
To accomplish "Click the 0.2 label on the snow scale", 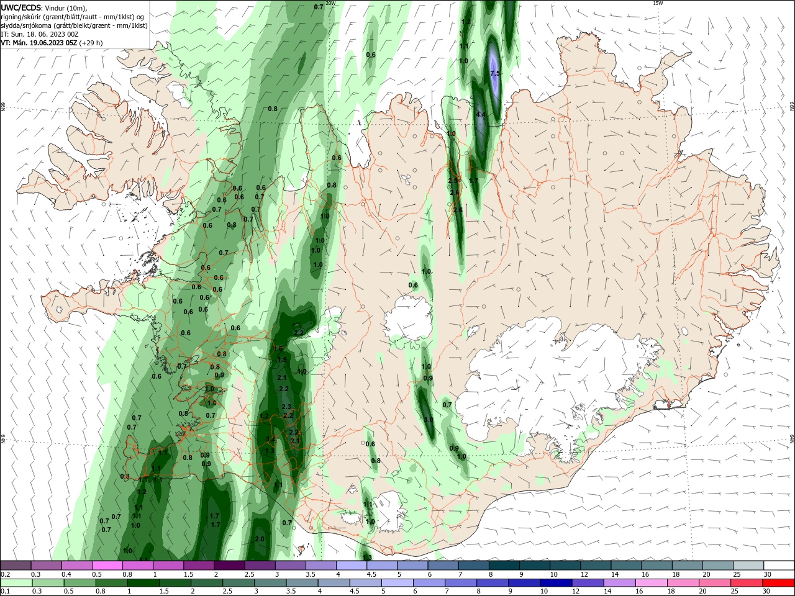I will pos(5,574).
